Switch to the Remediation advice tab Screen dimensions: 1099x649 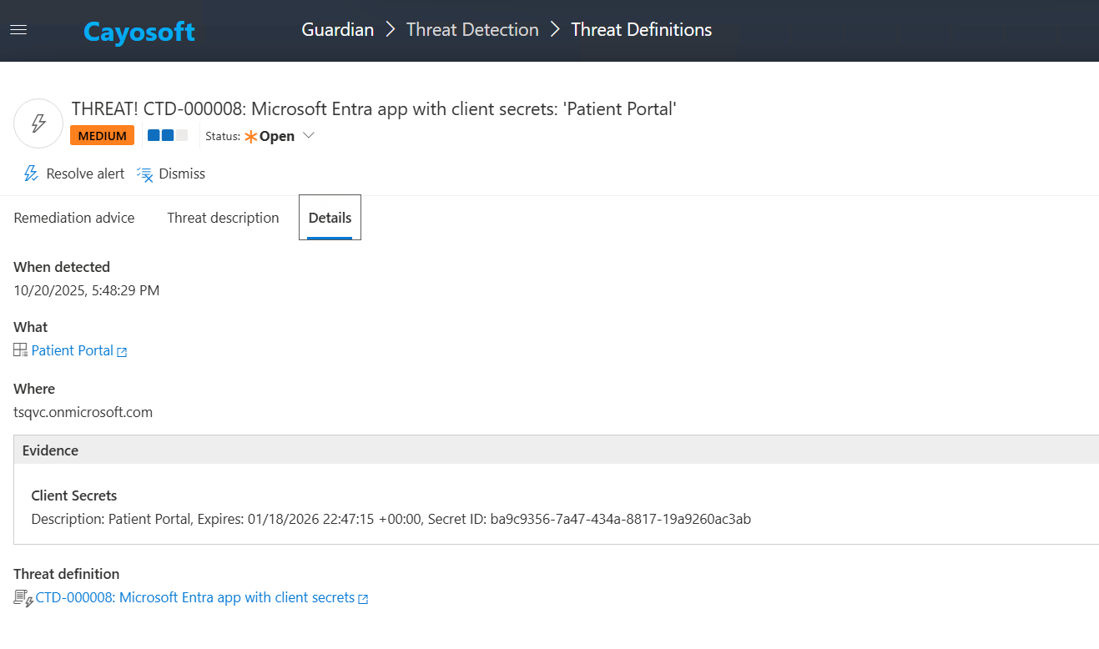pyautogui.click(x=74, y=218)
